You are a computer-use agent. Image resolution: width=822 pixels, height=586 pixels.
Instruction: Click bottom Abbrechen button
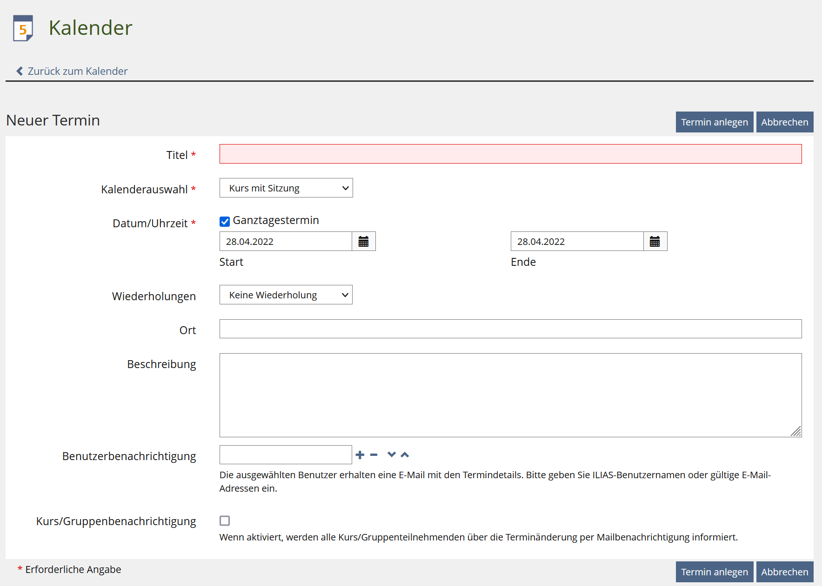(x=784, y=572)
